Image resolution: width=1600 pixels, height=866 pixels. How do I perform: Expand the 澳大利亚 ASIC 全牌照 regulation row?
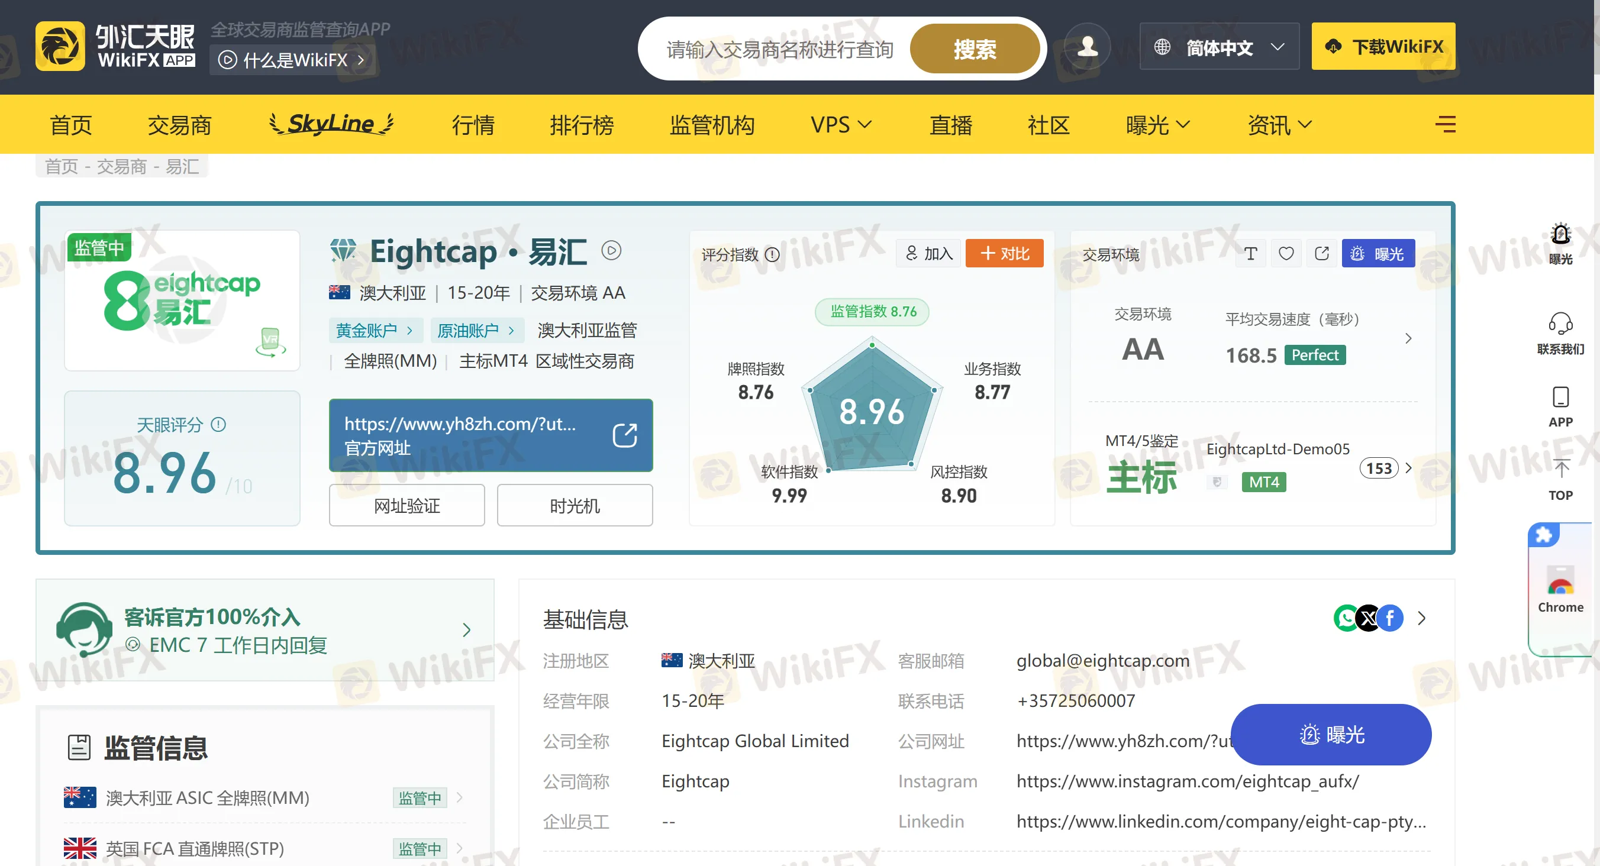tap(265, 798)
